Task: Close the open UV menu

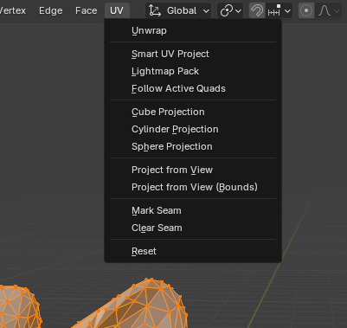Action: coord(117,10)
